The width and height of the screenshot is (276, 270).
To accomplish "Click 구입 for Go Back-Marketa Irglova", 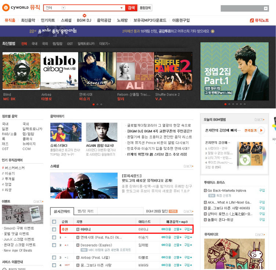I will (x=262, y=190).
